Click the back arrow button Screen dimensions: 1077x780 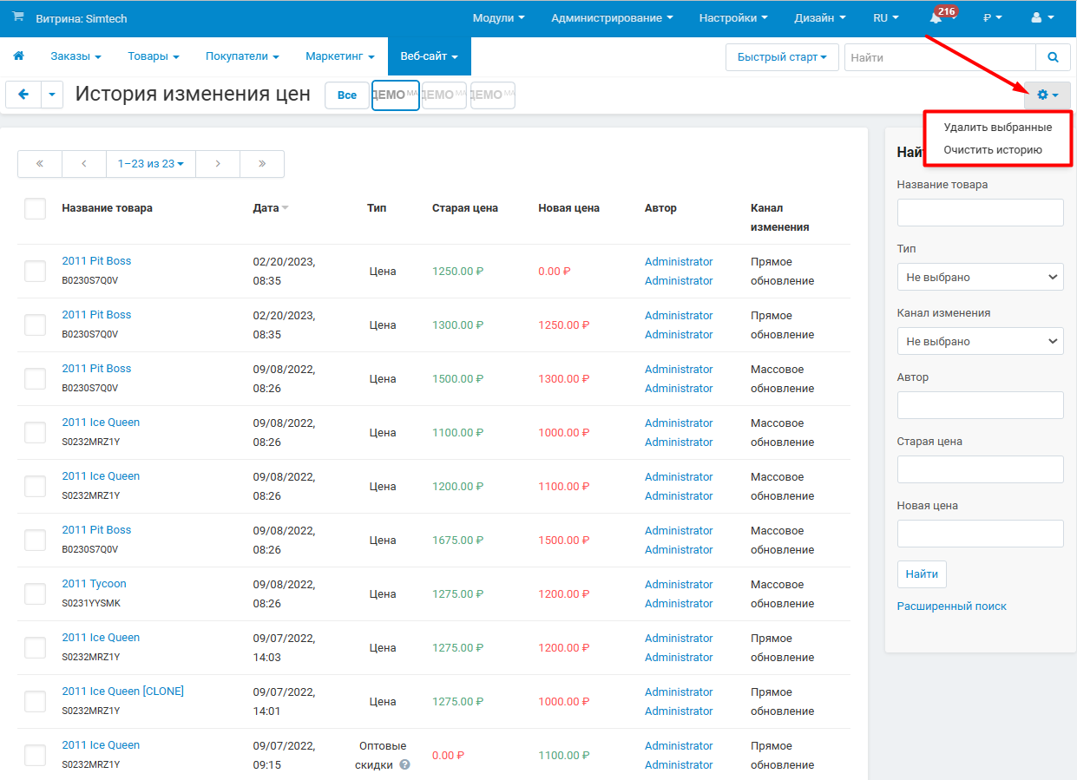[23, 95]
